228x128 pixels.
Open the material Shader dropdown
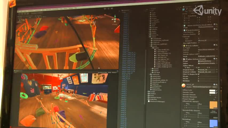[x=202, y=87]
